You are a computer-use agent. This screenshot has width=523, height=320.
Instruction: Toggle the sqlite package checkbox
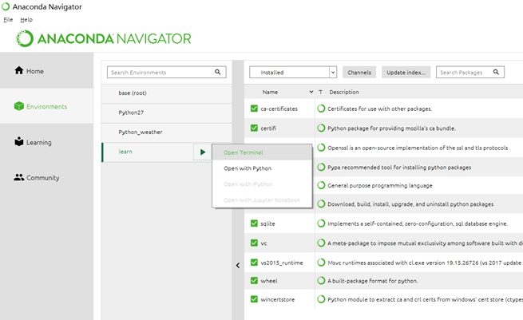click(x=254, y=223)
